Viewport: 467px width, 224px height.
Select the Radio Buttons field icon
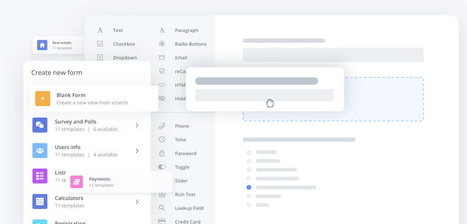point(162,44)
